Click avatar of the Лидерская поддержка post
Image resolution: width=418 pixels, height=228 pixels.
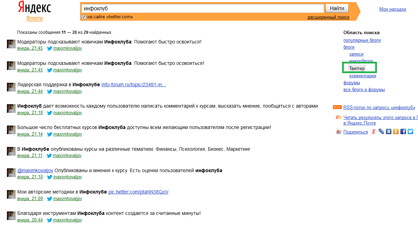pyautogui.click(x=11, y=87)
